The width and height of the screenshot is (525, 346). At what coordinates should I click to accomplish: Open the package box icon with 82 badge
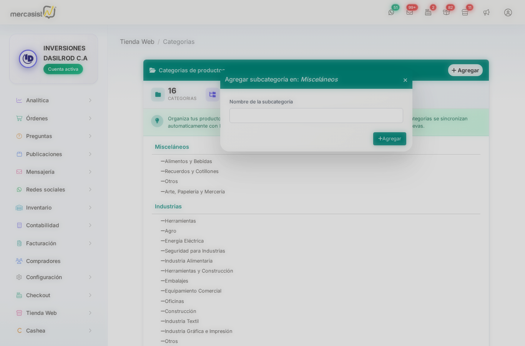pos(446,12)
